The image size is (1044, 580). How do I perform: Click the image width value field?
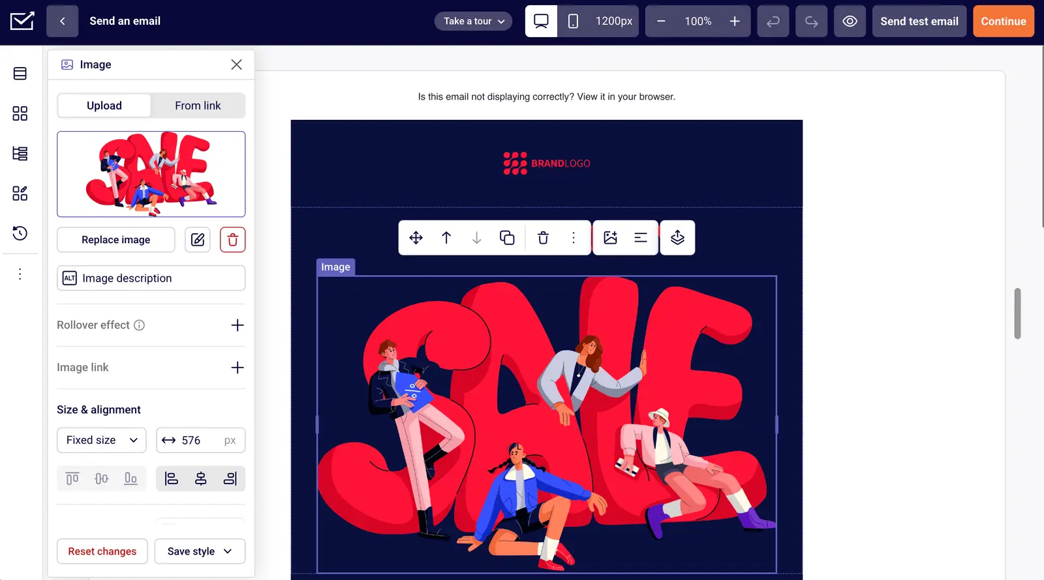coord(201,440)
